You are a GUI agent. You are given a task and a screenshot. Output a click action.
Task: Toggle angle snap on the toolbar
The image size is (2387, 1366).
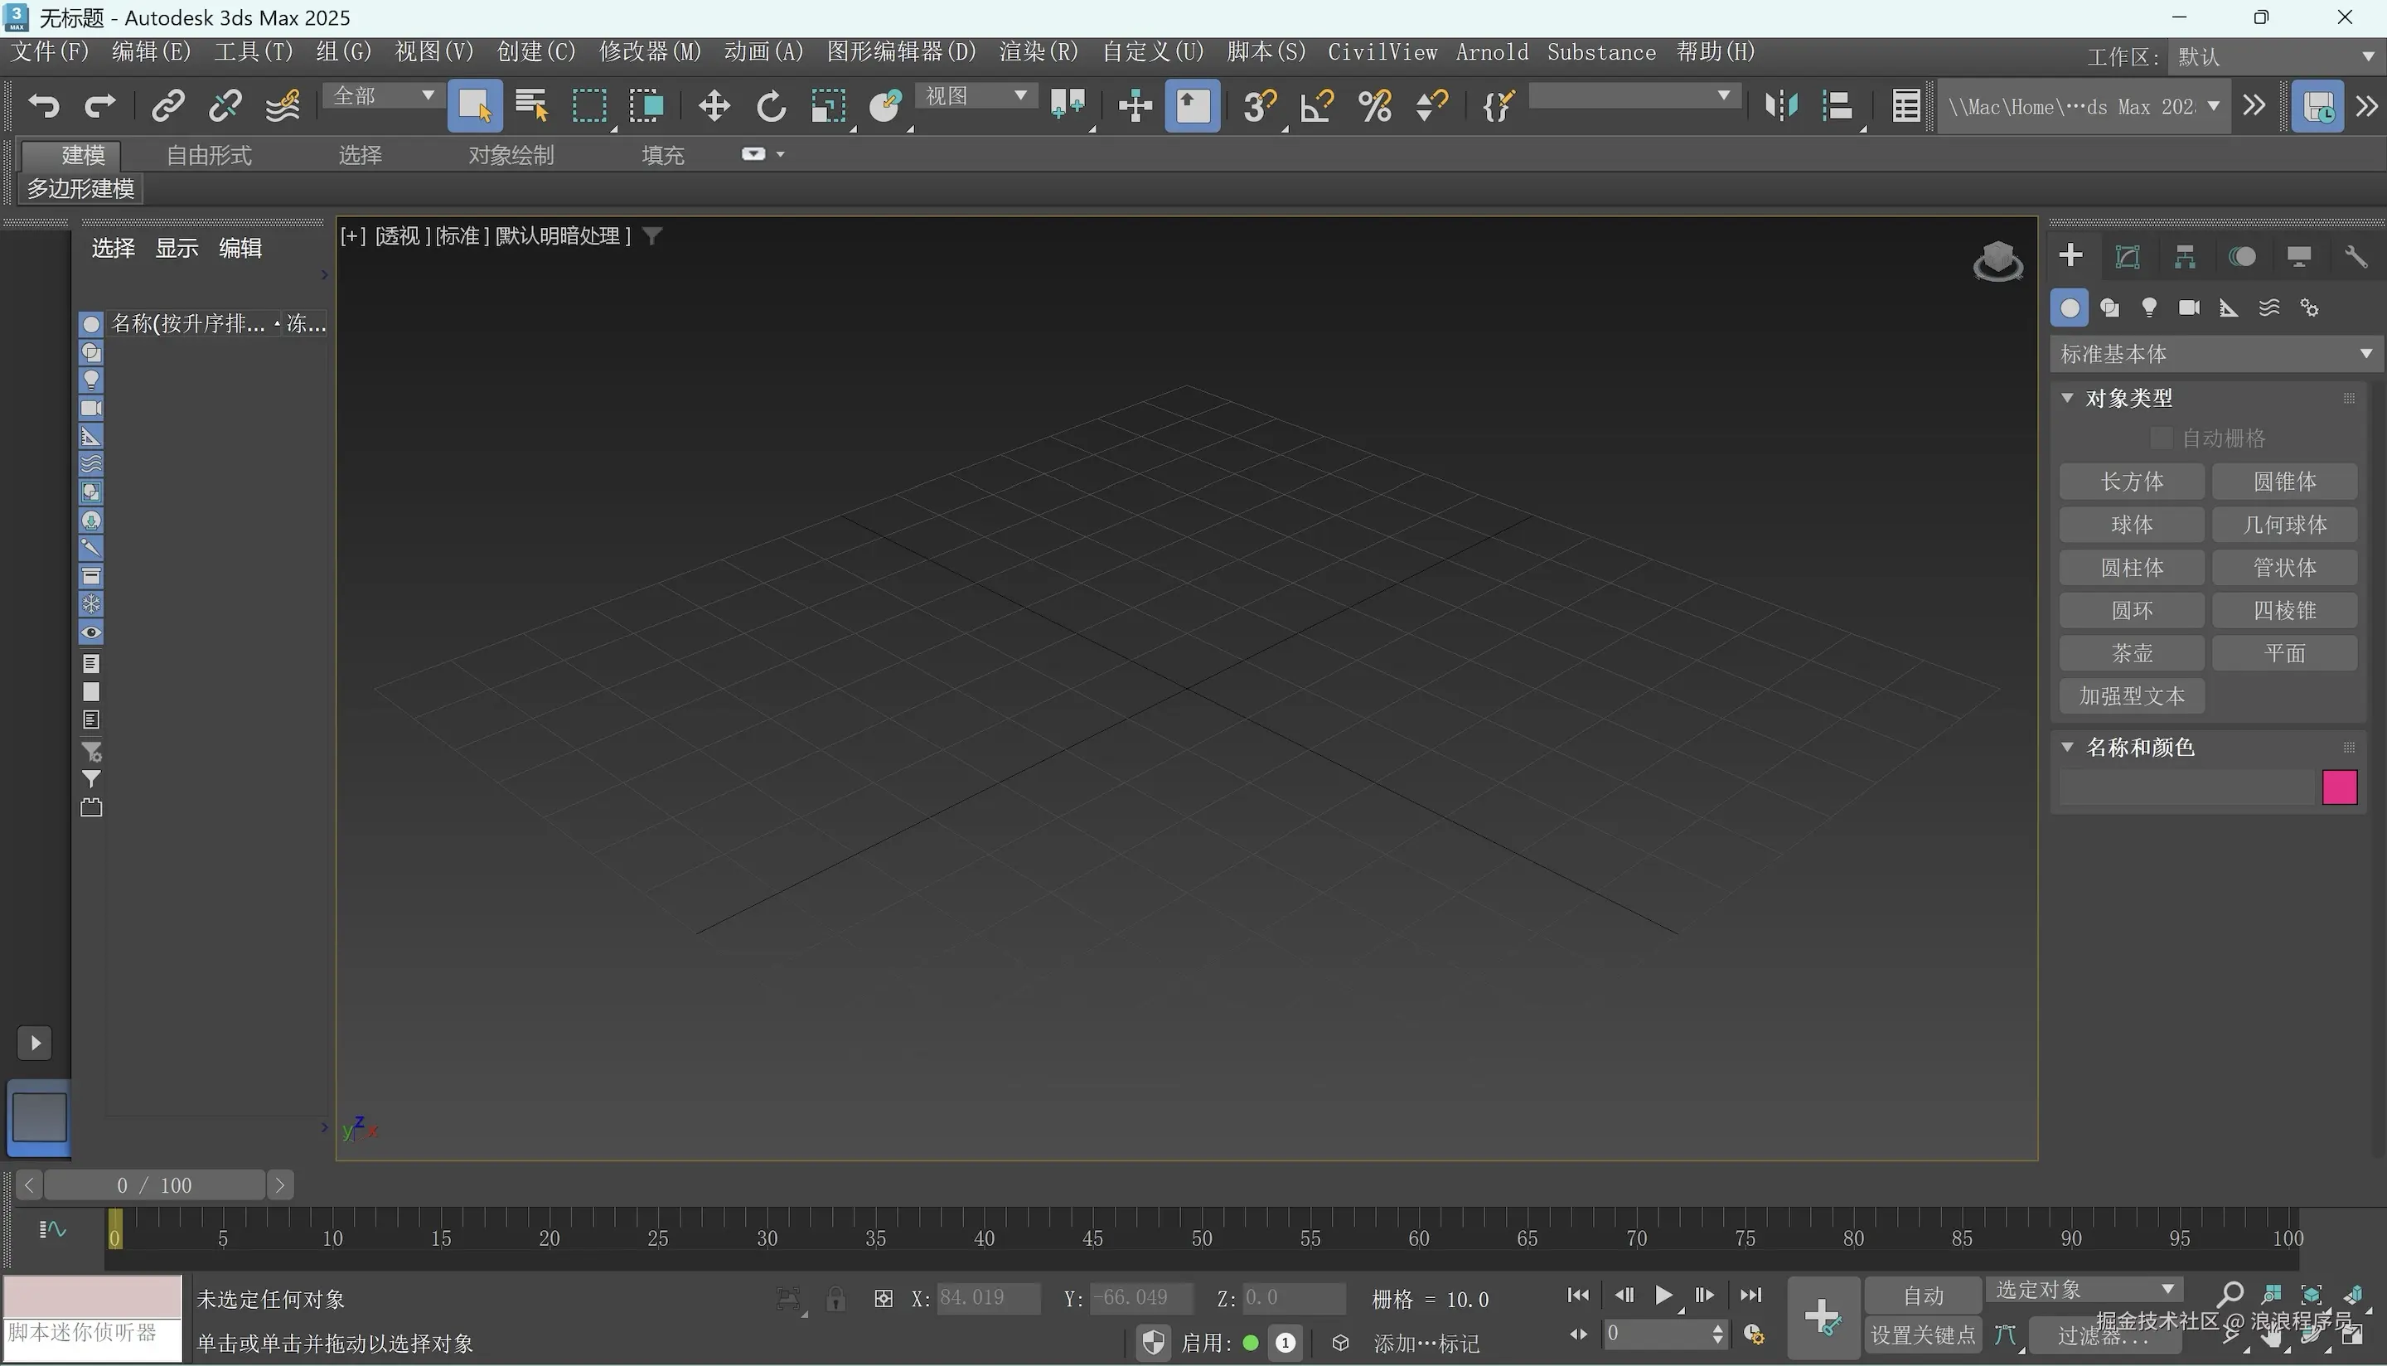click(x=1315, y=106)
